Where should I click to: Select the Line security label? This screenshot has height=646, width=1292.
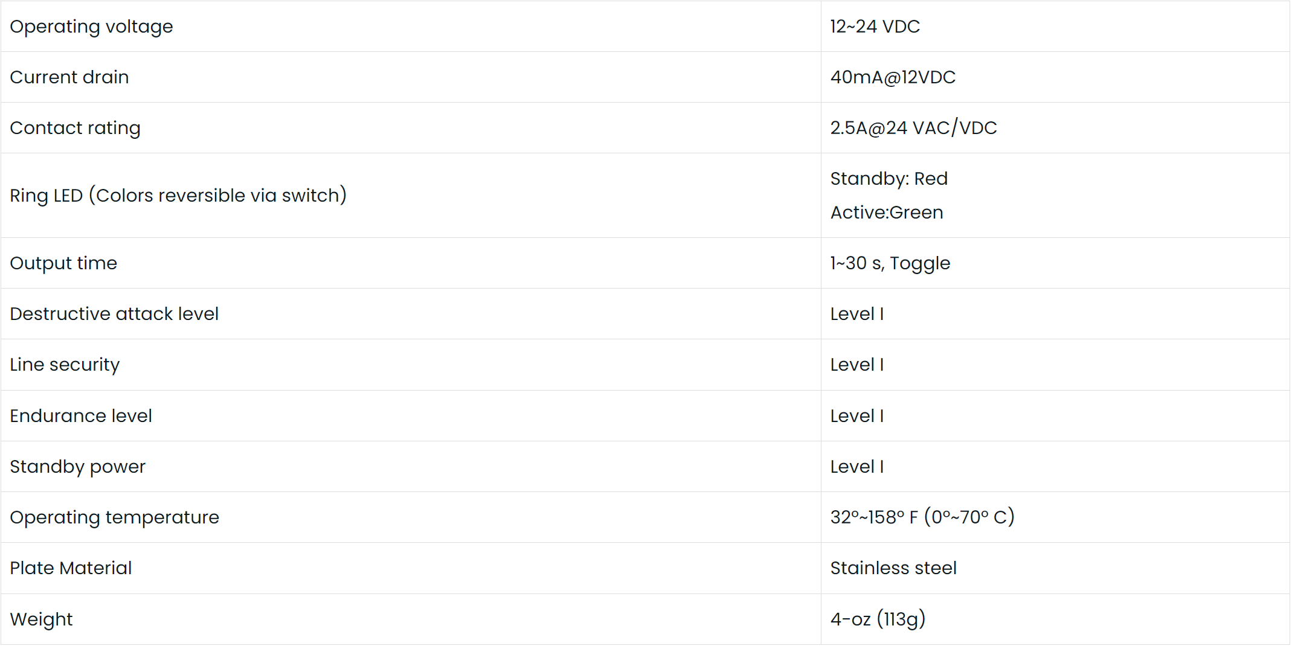[x=65, y=365]
